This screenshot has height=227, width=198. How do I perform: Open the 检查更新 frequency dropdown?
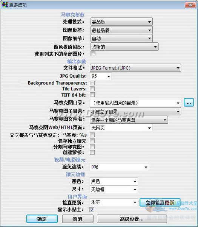coord(114,202)
